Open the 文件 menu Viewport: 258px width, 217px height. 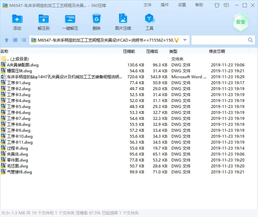tap(147, 5)
